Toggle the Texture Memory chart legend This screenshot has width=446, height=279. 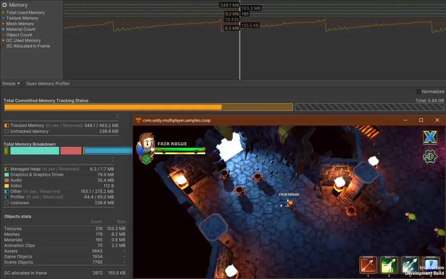23,18
